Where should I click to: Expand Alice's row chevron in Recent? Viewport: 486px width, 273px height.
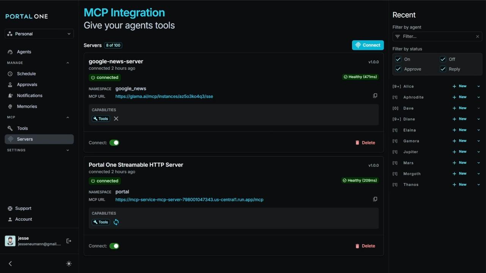[478, 86]
